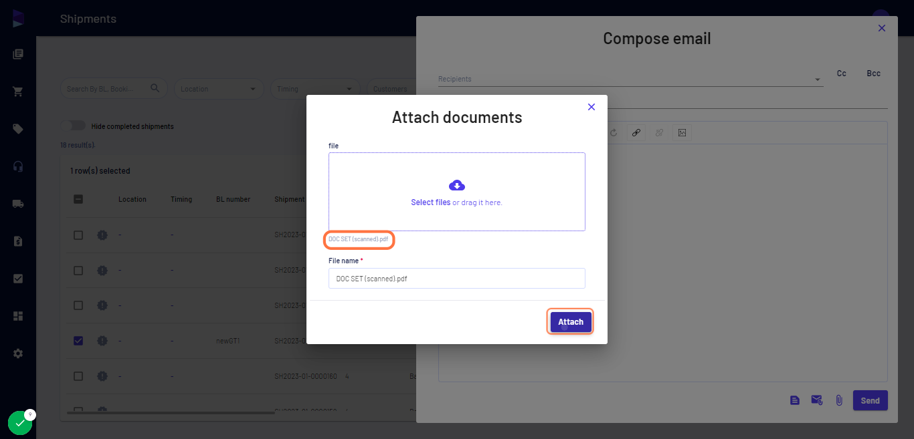Open the shopping cart sidebar icon
This screenshot has height=439, width=914.
point(18,92)
